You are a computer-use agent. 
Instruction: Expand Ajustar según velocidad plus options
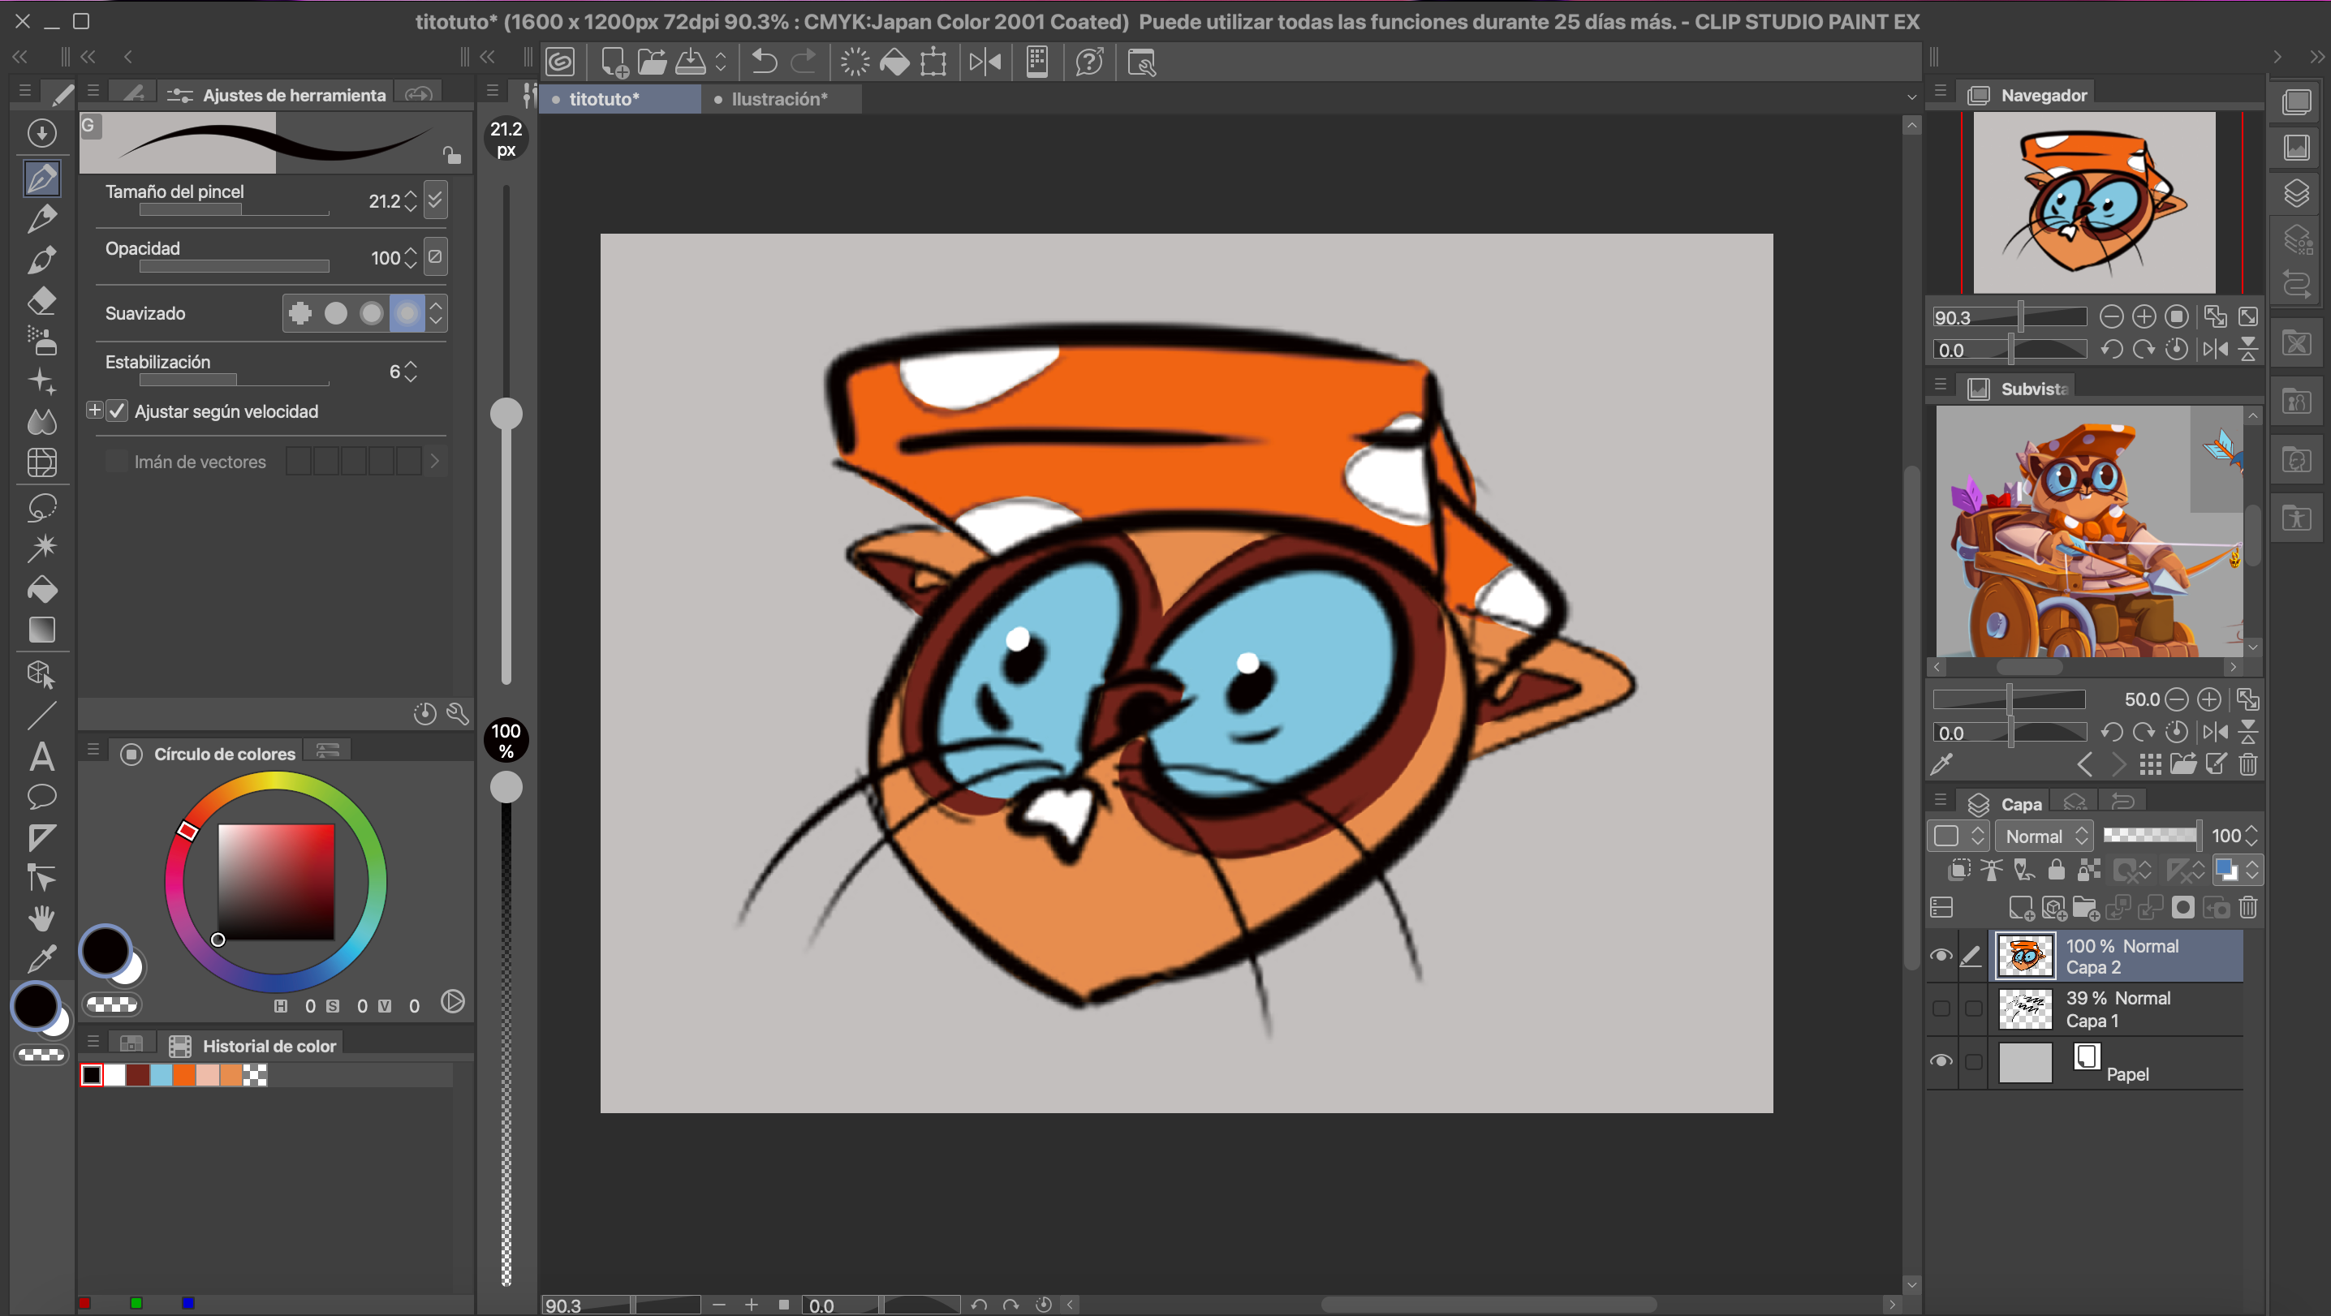click(x=94, y=411)
